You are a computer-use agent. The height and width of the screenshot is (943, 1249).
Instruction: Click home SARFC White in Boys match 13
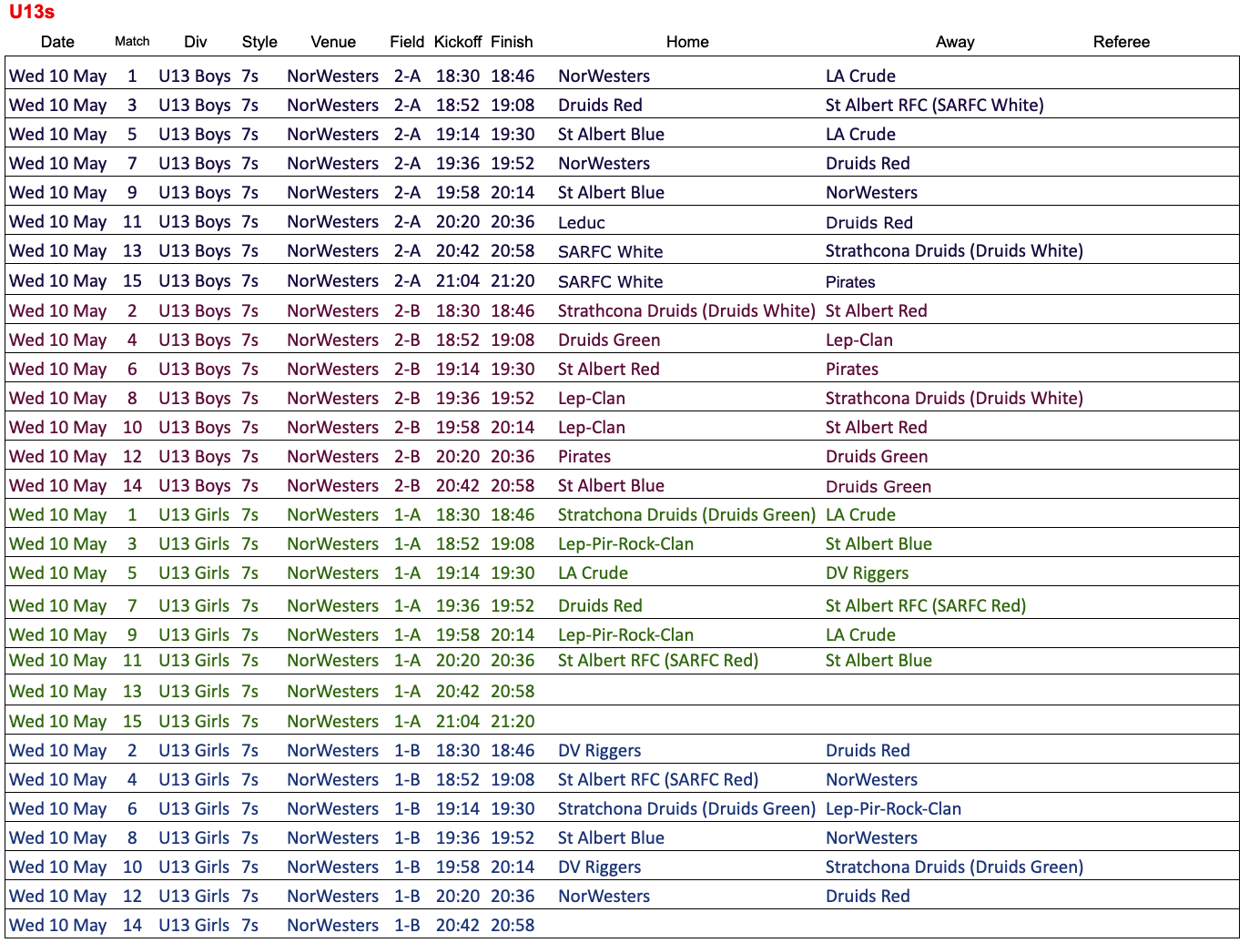(x=610, y=251)
